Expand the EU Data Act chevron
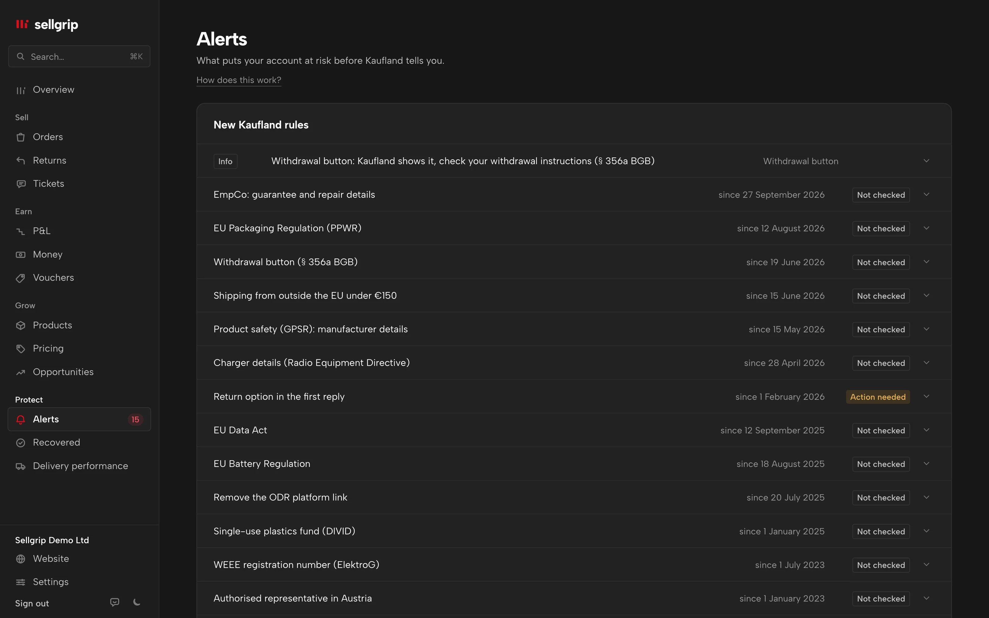989x618 pixels. coord(926,430)
